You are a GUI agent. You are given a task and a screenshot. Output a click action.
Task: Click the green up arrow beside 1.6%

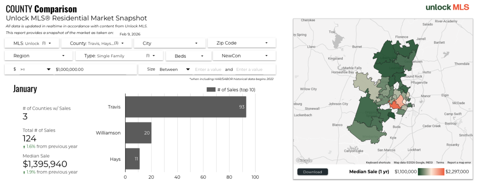coord(24,147)
